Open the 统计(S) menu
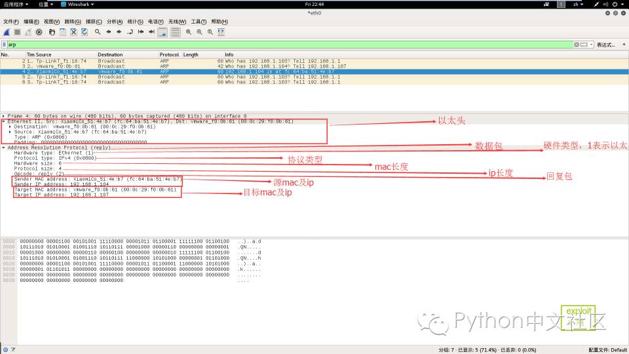 click(x=135, y=22)
